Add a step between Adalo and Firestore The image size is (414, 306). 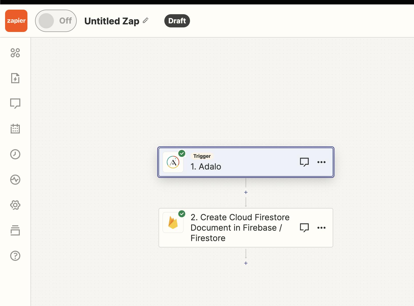tap(246, 192)
